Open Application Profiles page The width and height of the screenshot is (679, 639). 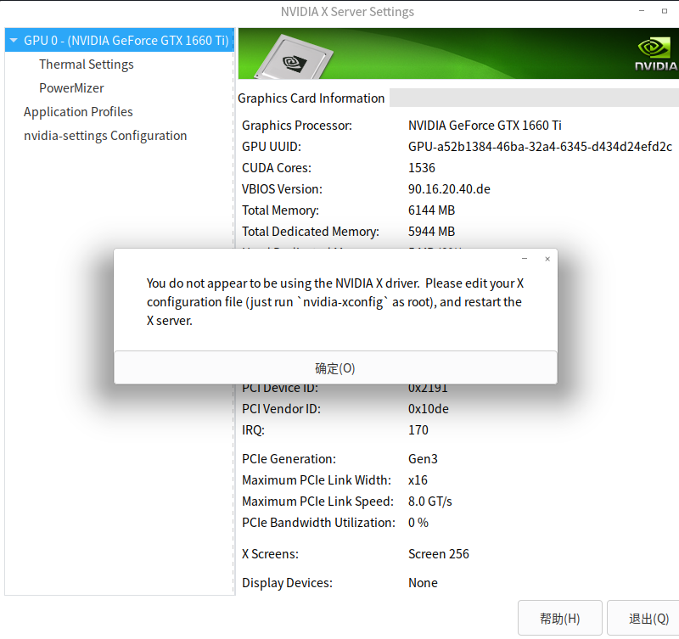coord(78,112)
